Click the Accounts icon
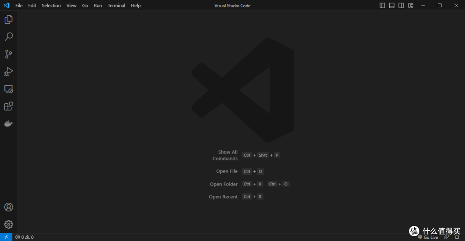Viewport: 465px width, 241px height. [8, 207]
